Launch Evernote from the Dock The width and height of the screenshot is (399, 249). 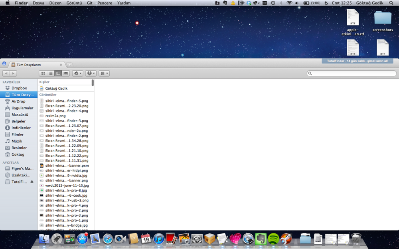[261, 239]
